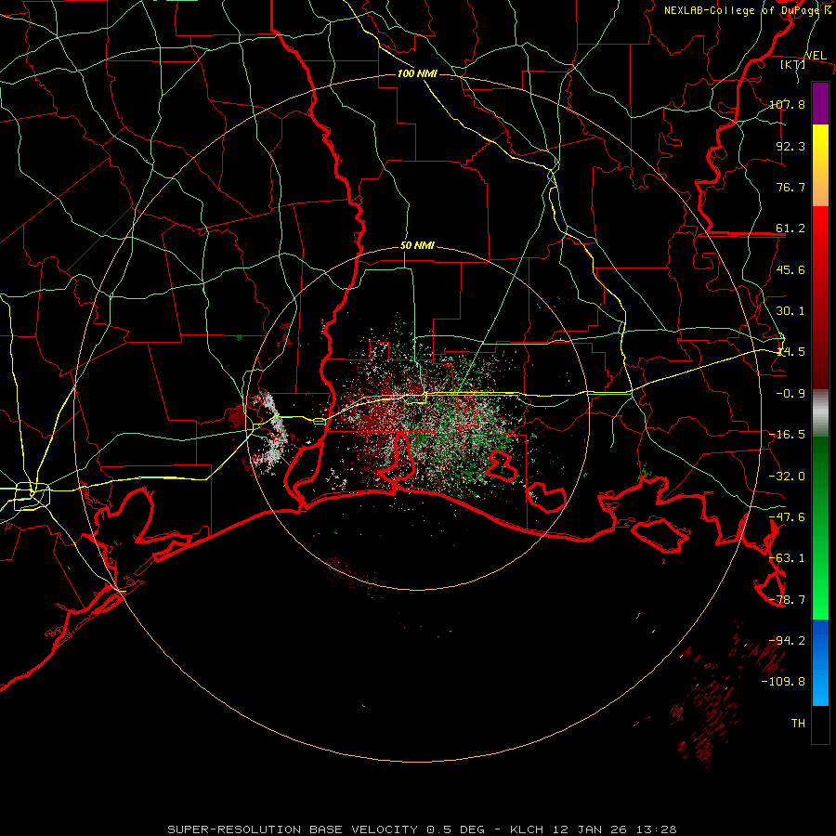The width and height of the screenshot is (836, 836).
Task: Click the blue segment of velocity color bar
Action: point(820,662)
